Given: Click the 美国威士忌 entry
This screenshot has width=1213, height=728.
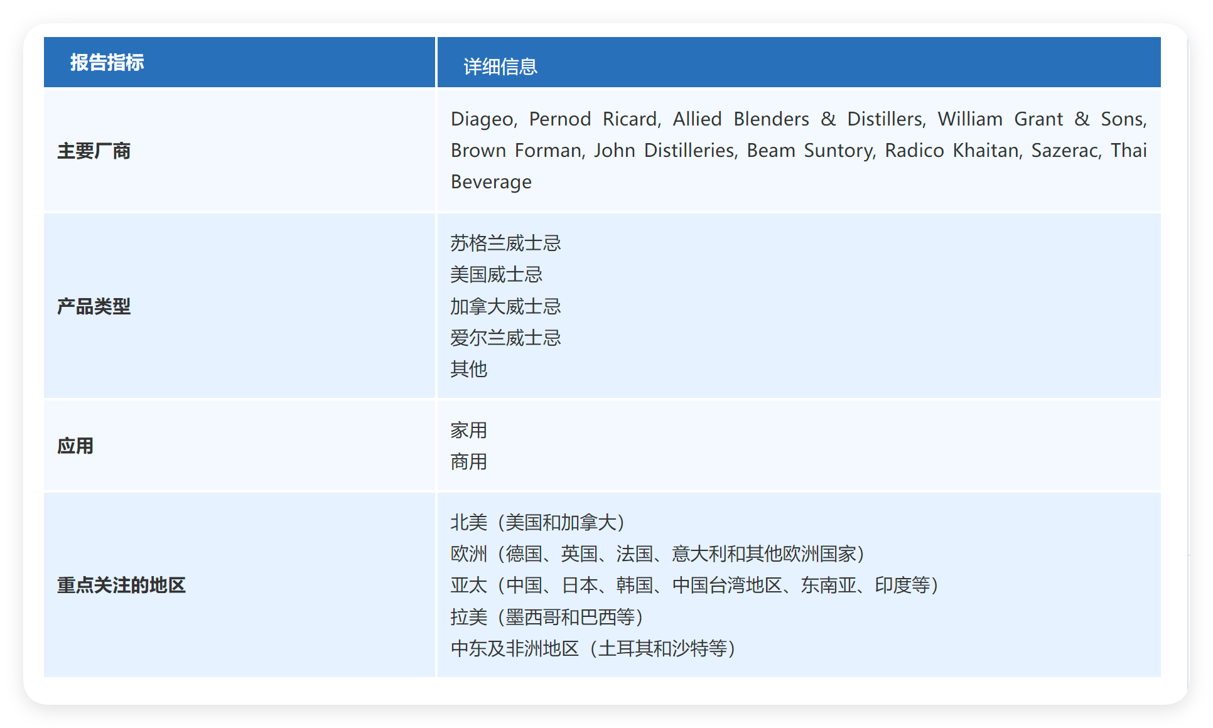Looking at the screenshot, I should coord(496,274).
